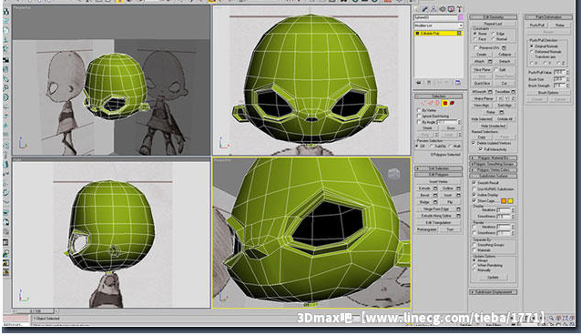Collapse the Edit Polygons rollout

coord(438,174)
